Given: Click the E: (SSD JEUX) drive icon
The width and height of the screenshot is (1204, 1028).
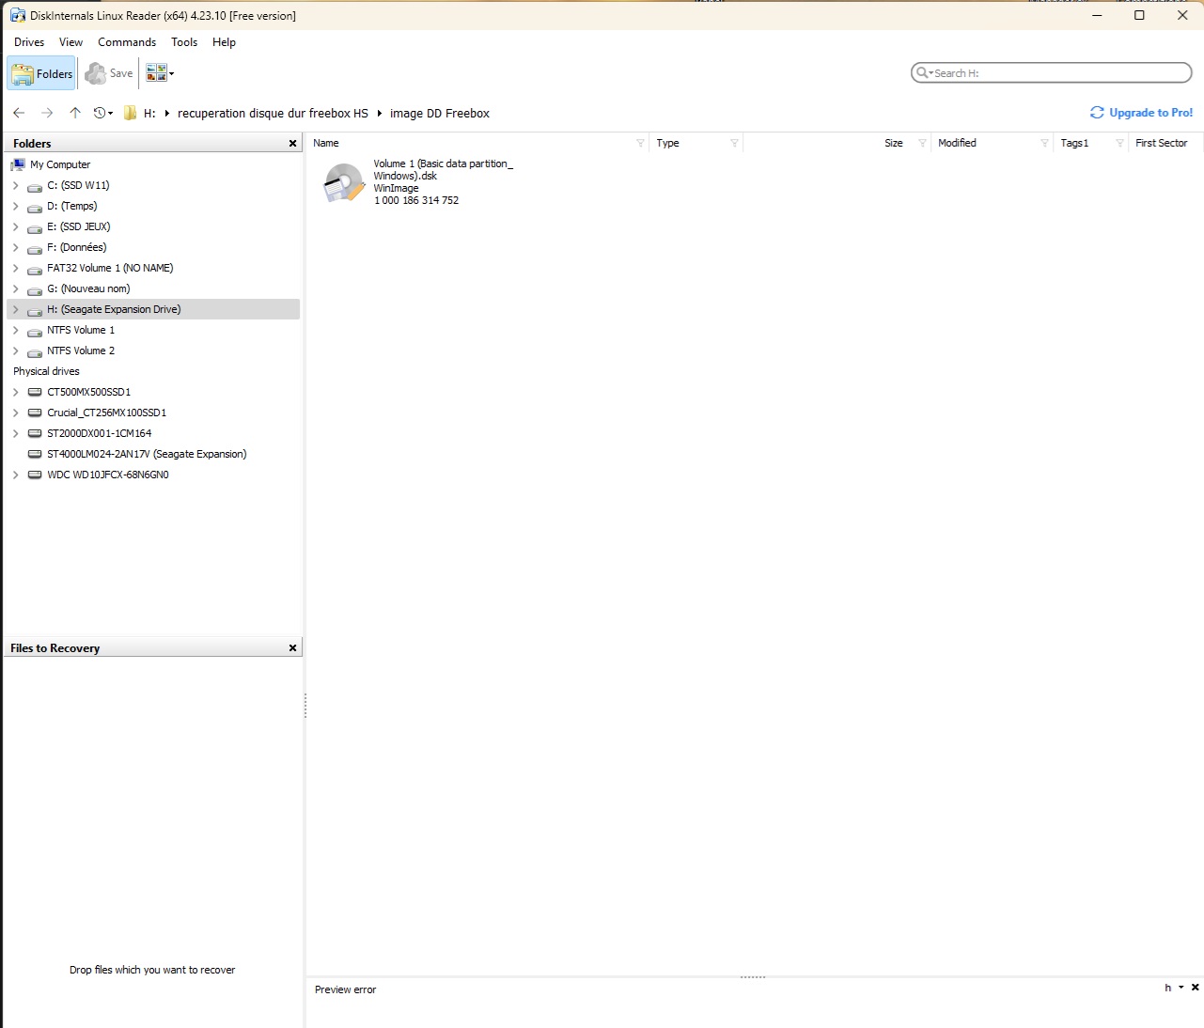Looking at the screenshot, I should pyautogui.click(x=35, y=227).
